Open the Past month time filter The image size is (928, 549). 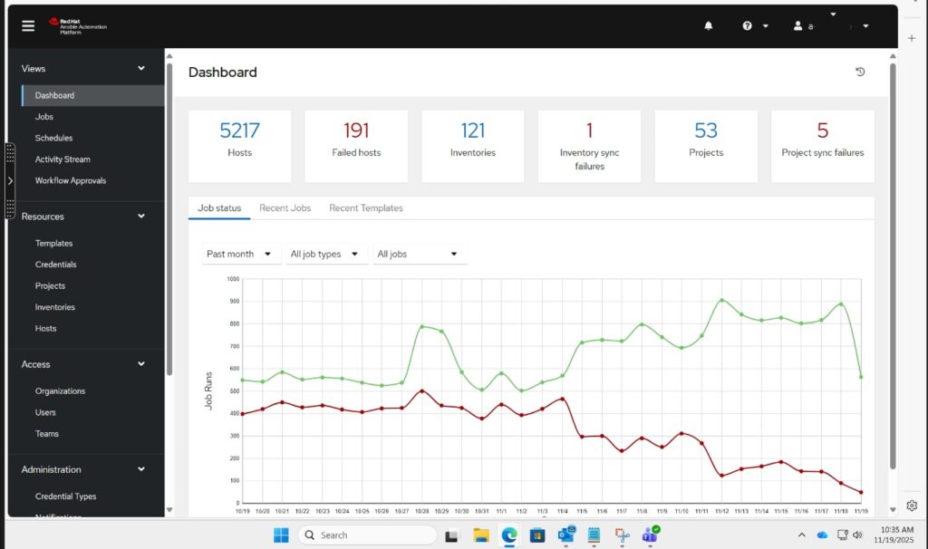coord(239,254)
